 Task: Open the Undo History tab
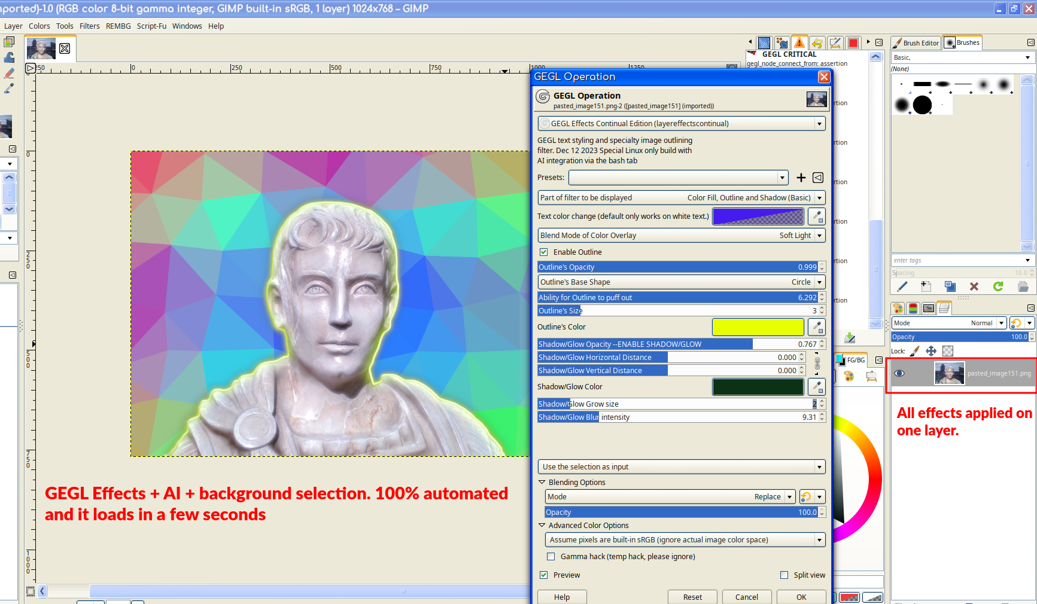817,43
